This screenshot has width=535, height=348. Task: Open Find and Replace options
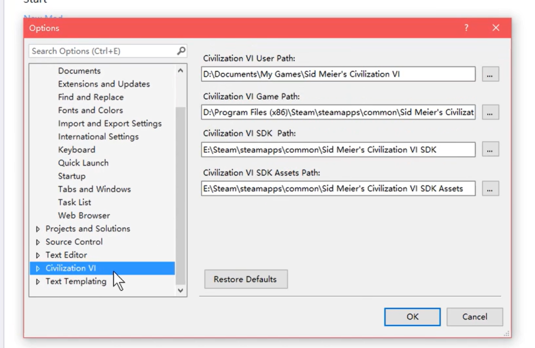91,97
